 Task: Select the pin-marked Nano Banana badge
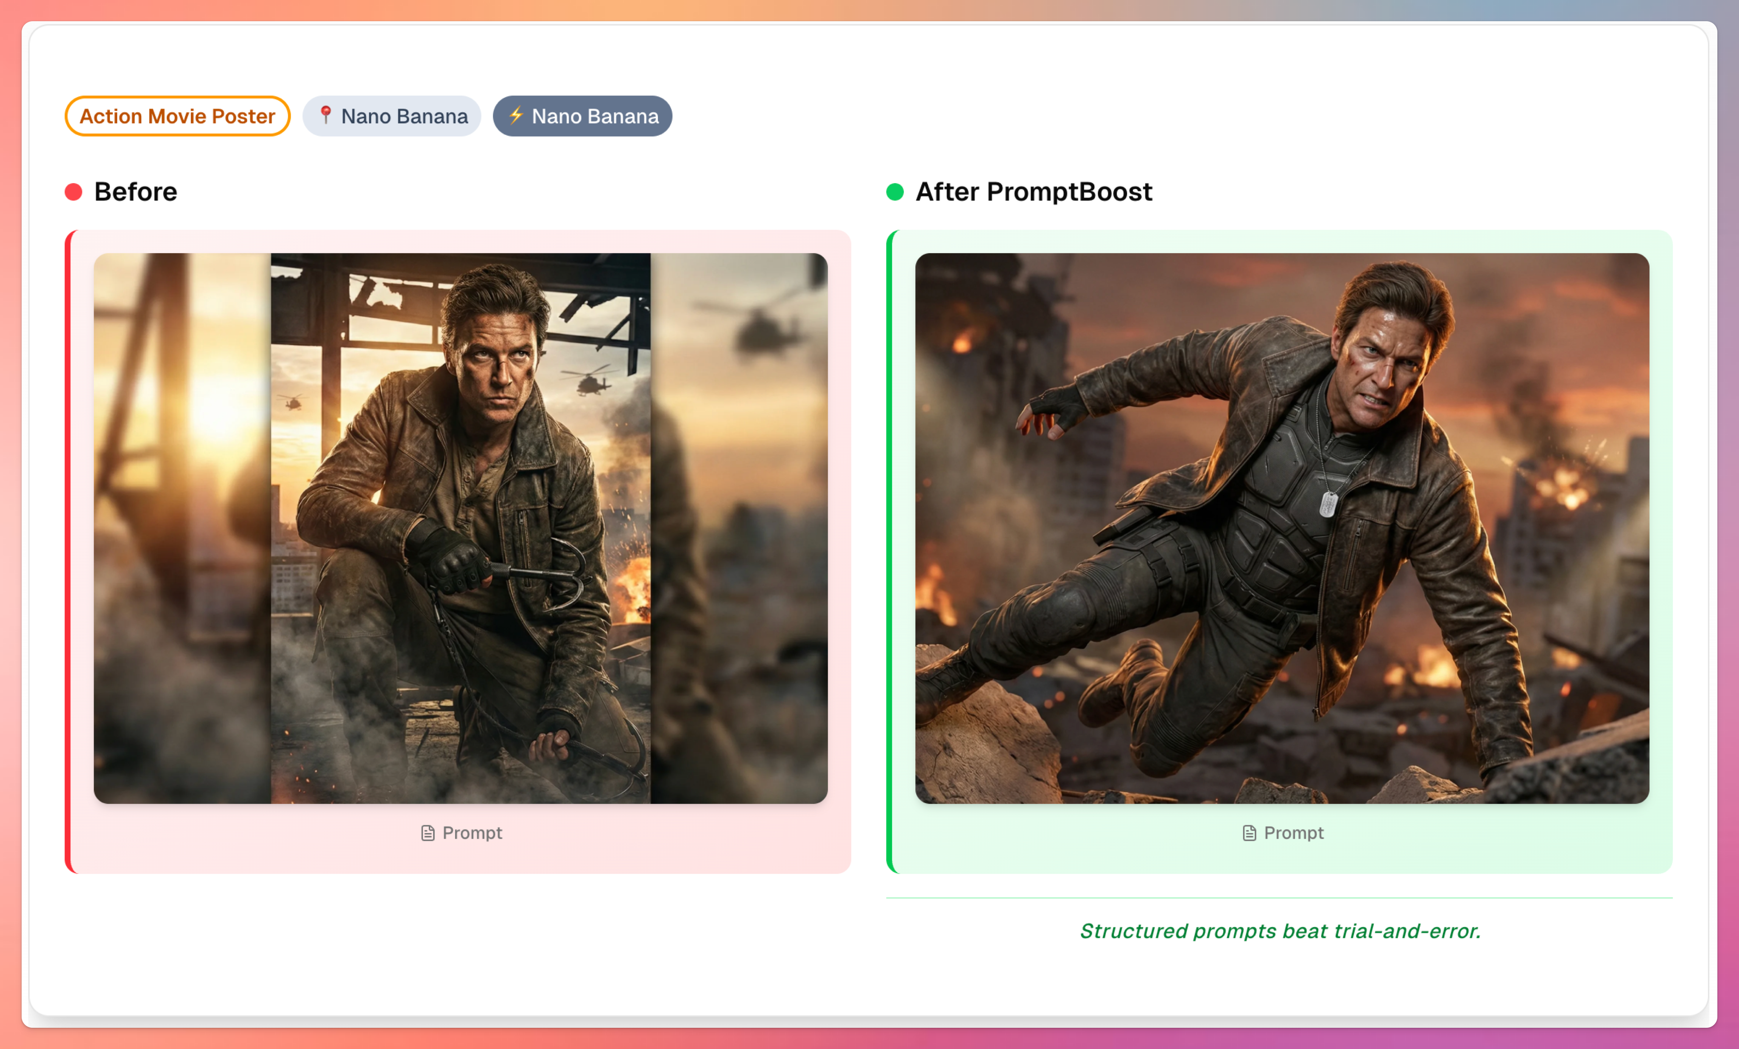click(x=392, y=116)
